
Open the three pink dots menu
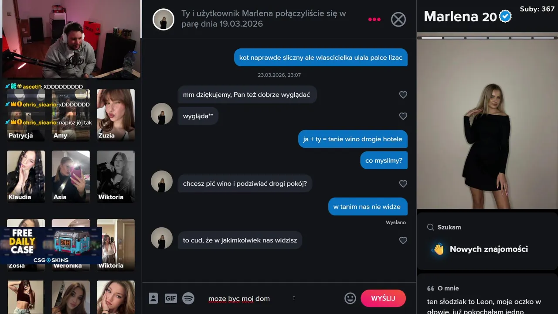(374, 19)
